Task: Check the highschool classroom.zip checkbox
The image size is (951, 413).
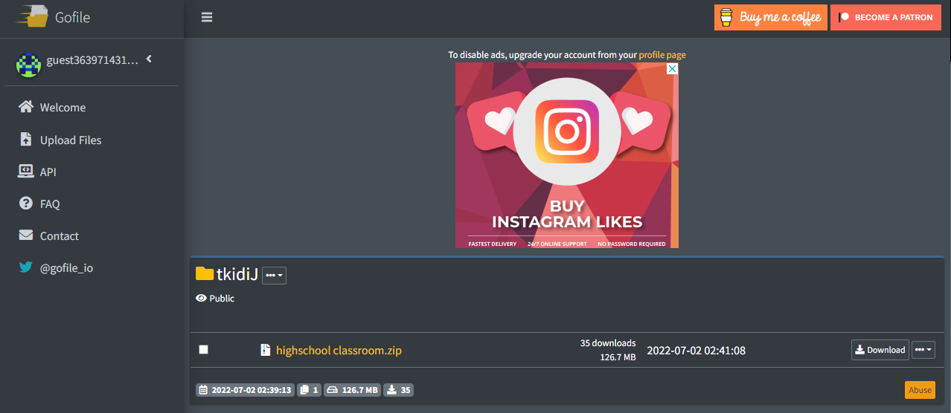Action: coord(204,350)
